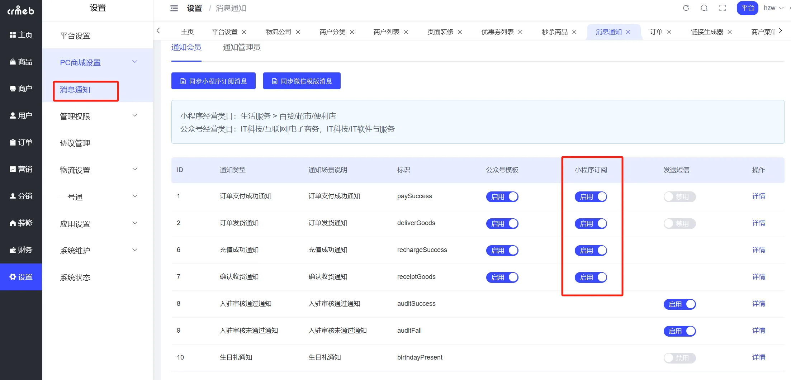Close the 商户分类 tab

[352, 32]
